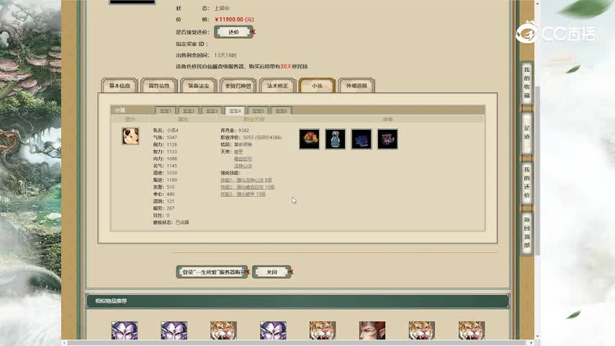Click the price text ¥11900.00
The height and width of the screenshot is (346, 615).
pyautogui.click(x=234, y=19)
